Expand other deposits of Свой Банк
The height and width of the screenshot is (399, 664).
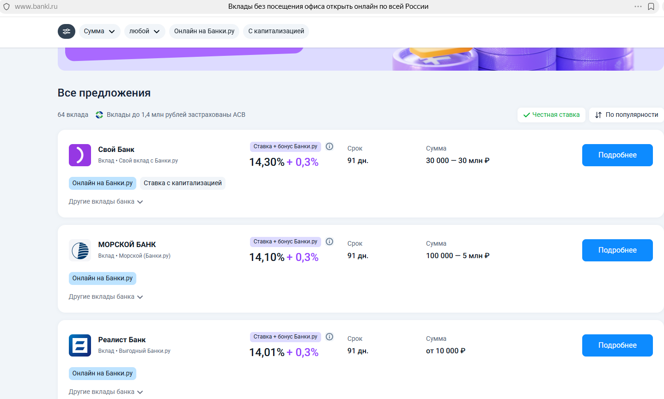tap(106, 202)
